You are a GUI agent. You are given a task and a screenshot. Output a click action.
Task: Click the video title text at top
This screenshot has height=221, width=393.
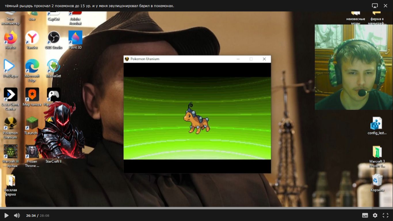tap(89, 6)
